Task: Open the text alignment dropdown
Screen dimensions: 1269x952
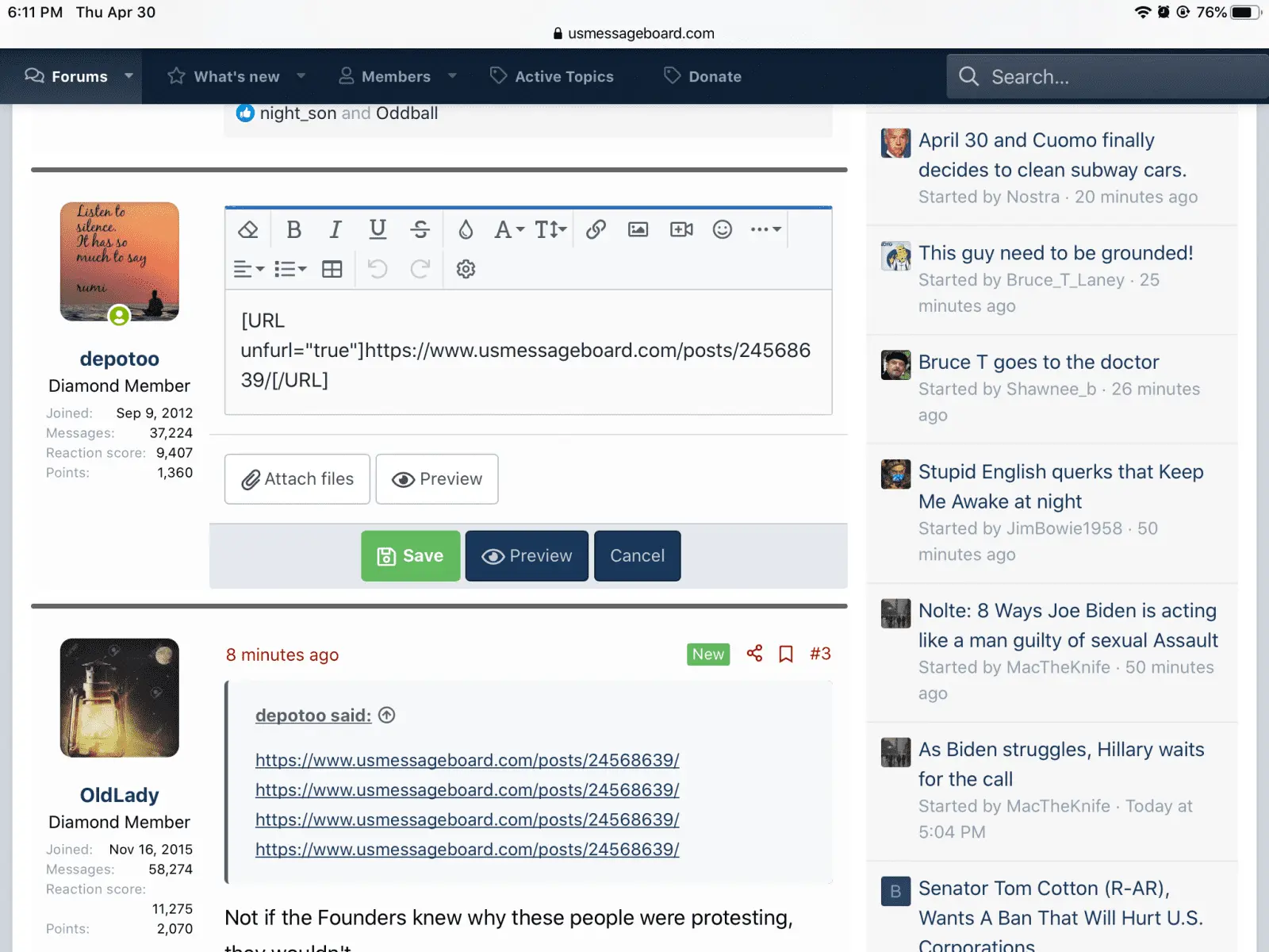Action: pos(248,270)
